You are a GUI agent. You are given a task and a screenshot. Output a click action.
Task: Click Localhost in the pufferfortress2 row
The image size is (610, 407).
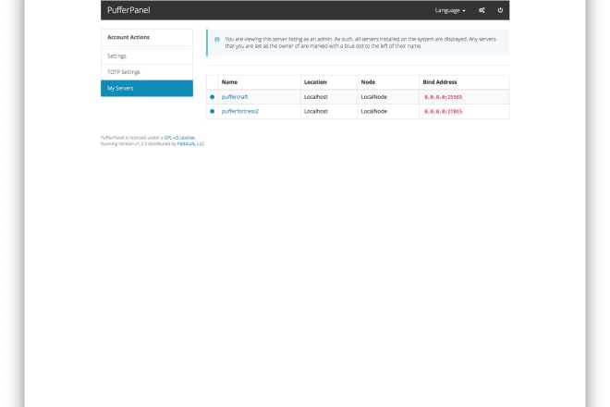pyautogui.click(x=315, y=111)
